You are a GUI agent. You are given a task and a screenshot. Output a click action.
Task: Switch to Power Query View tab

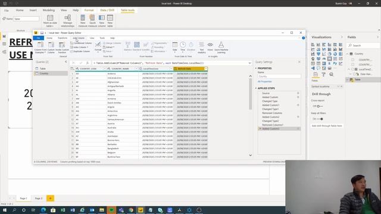tap(92, 38)
